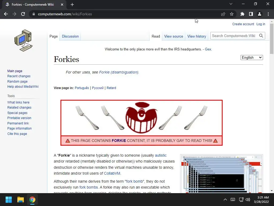
Task: Reload the Forkies page
Action: [x=23, y=14]
